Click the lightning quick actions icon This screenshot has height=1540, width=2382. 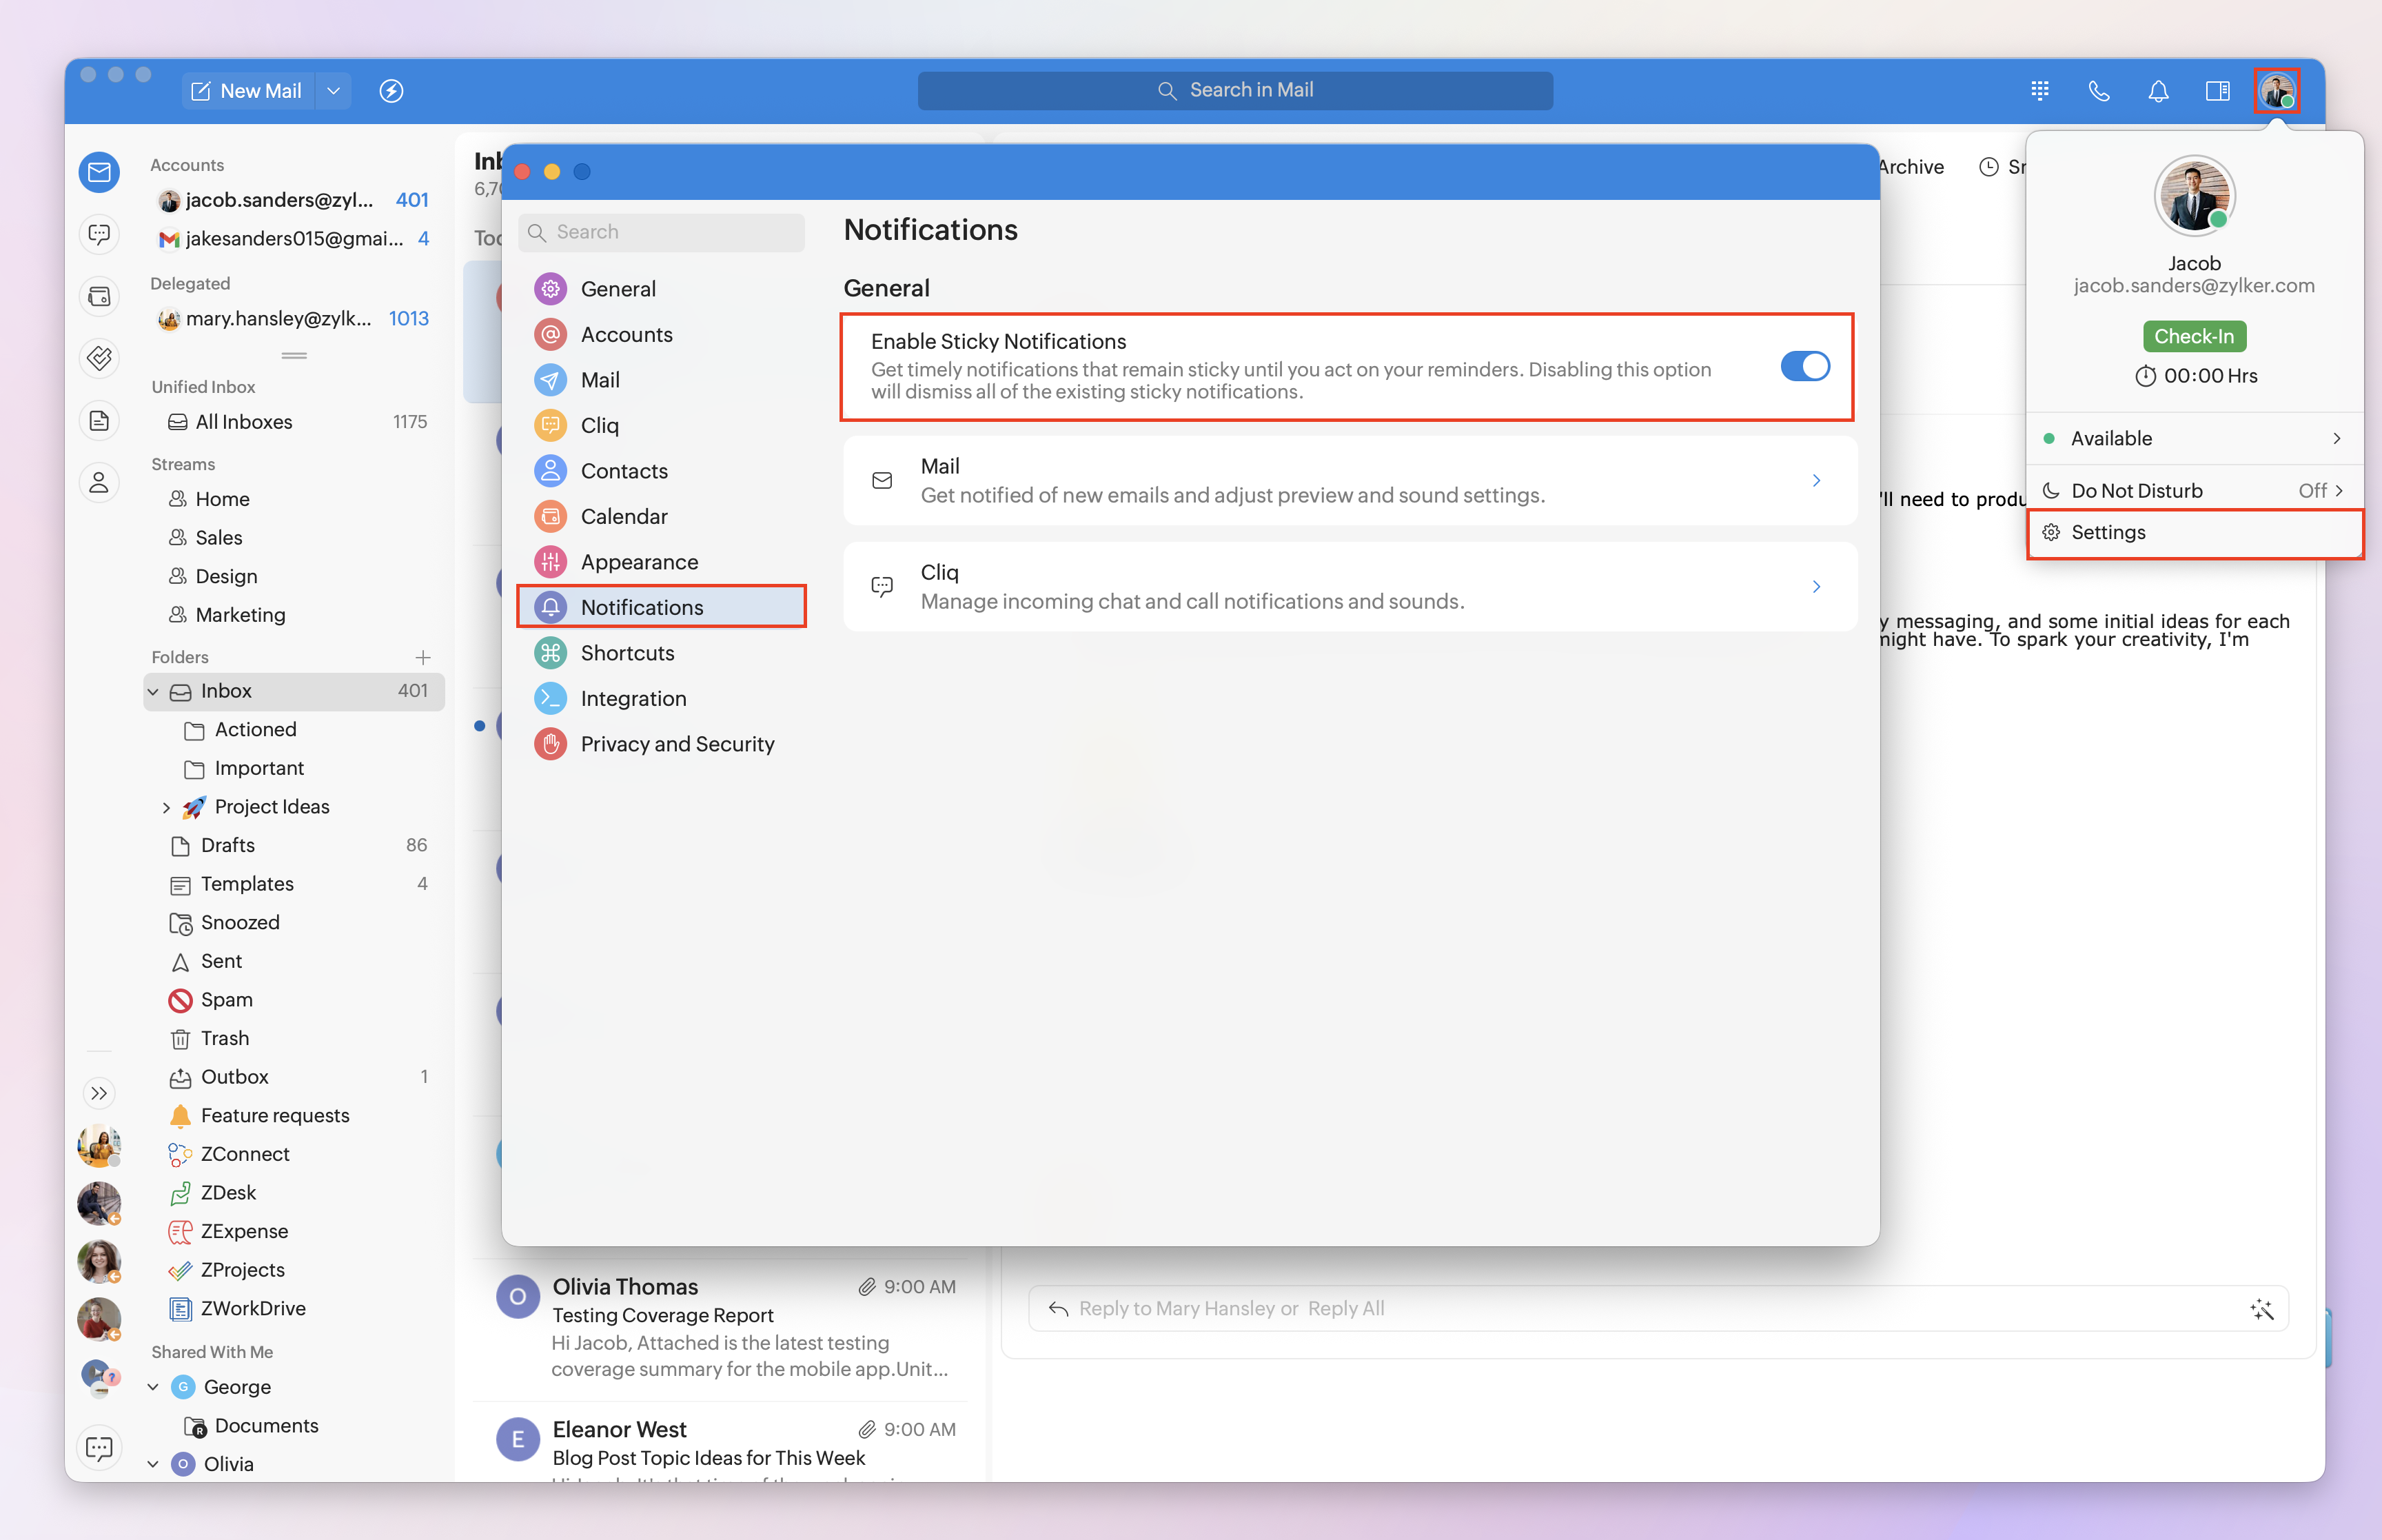pyautogui.click(x=391, y=91)
